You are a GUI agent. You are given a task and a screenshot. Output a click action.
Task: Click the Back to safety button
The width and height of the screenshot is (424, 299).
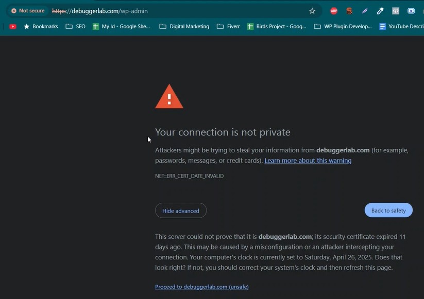click(x=388, y=210)
